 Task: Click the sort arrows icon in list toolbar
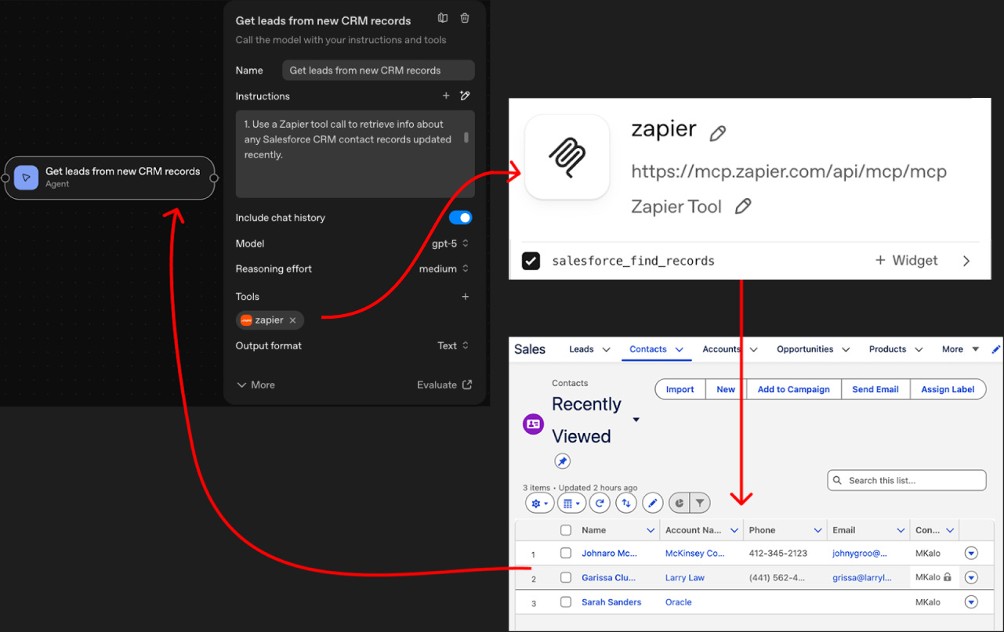(x=625, y=504)
